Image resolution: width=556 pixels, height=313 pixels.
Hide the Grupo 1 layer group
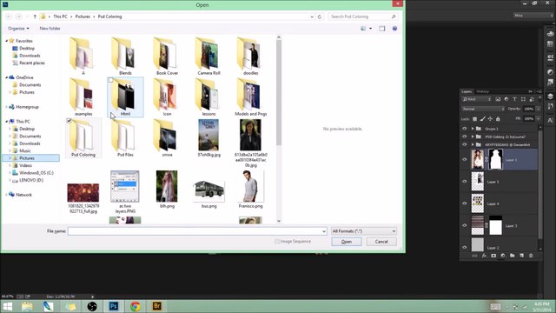pyautogui.click(x=465, y=129)
